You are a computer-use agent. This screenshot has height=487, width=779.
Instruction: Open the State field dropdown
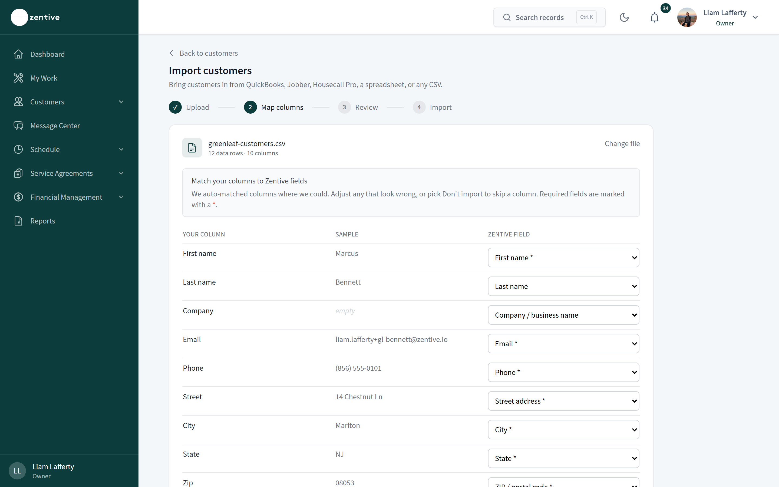coord(563,458)
